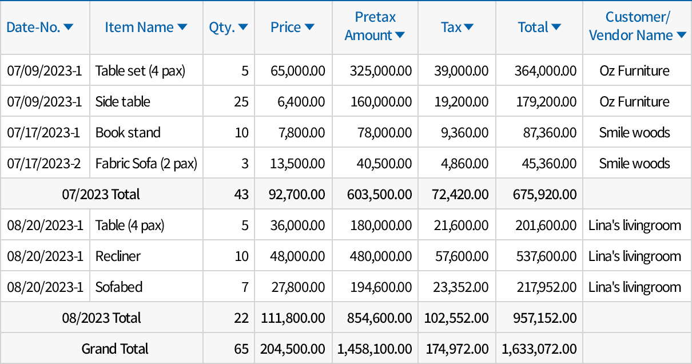Select the Lina's livingroom customer cell
Viewport: 692px width, 364px height.
tap(636, 224)
